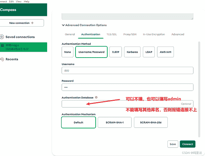This screenshot has width=205, height=156.
Task: Select LDAP authentication method
Action: pos(149,52)
